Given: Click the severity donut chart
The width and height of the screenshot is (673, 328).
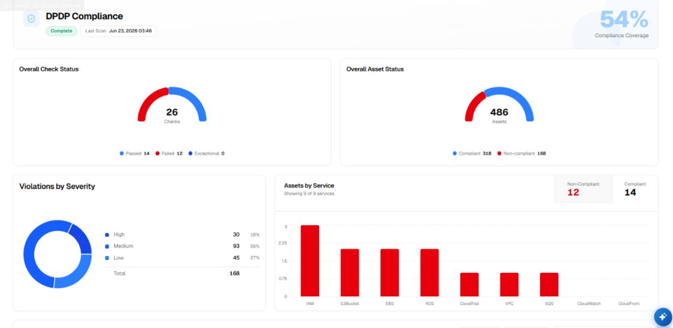Looking at the screenshot, I should coord(58,254).
